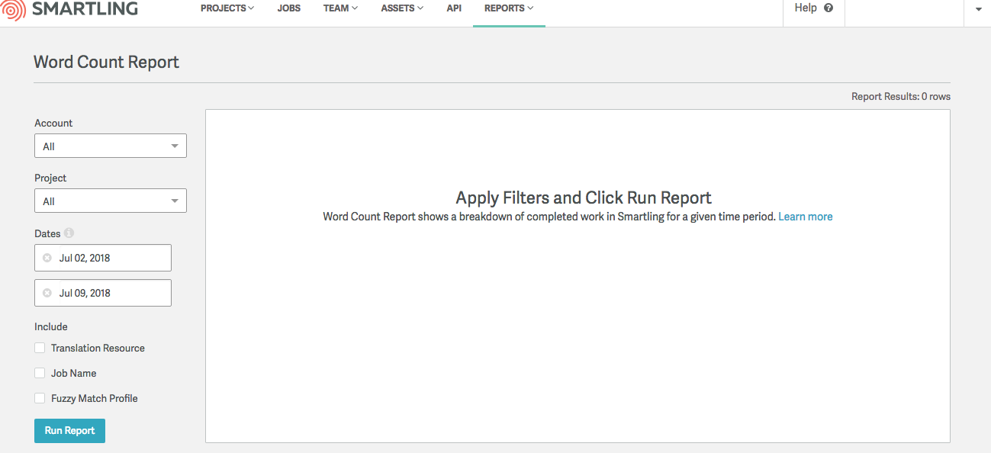Image resolution: width=991 pixels, height=453 pixels.
Task: Expand the Project dropdown
Action: coord(111,201)
